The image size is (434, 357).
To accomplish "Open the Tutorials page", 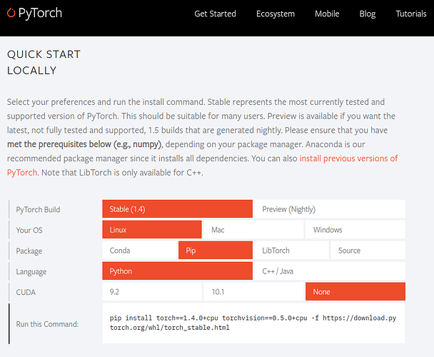I will tap(411, 14).
